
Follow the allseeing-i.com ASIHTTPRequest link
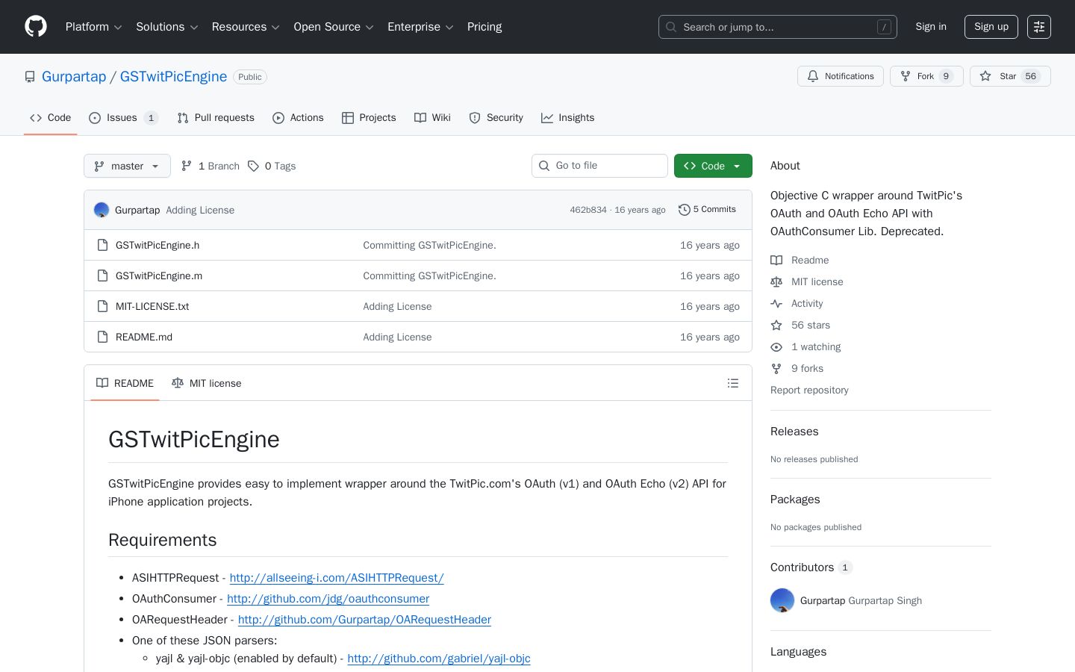pos(337,578)
